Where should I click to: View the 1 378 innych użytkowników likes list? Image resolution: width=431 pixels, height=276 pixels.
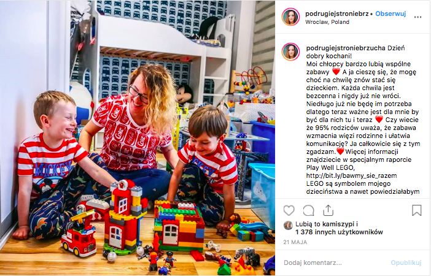click(339, 232)
